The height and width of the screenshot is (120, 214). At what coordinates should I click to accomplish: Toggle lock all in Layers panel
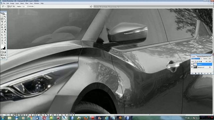pos(201,61)
